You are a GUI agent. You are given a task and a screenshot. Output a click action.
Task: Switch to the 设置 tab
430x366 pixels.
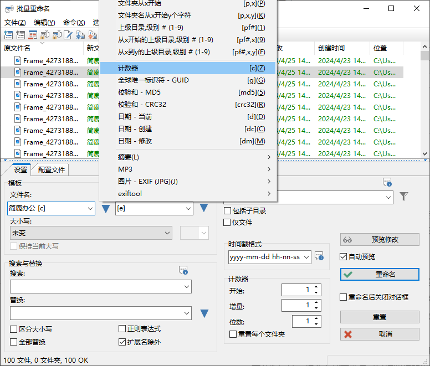point(21,169)
